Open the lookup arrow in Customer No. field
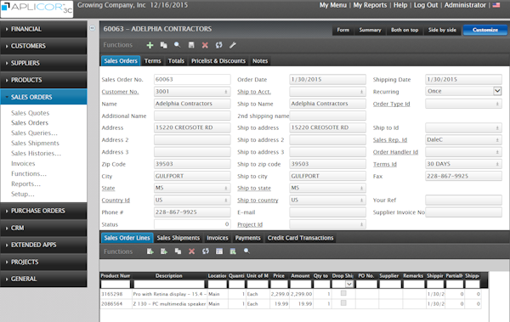This screenshot has width=510, height=322. click(x=226, y=92)
